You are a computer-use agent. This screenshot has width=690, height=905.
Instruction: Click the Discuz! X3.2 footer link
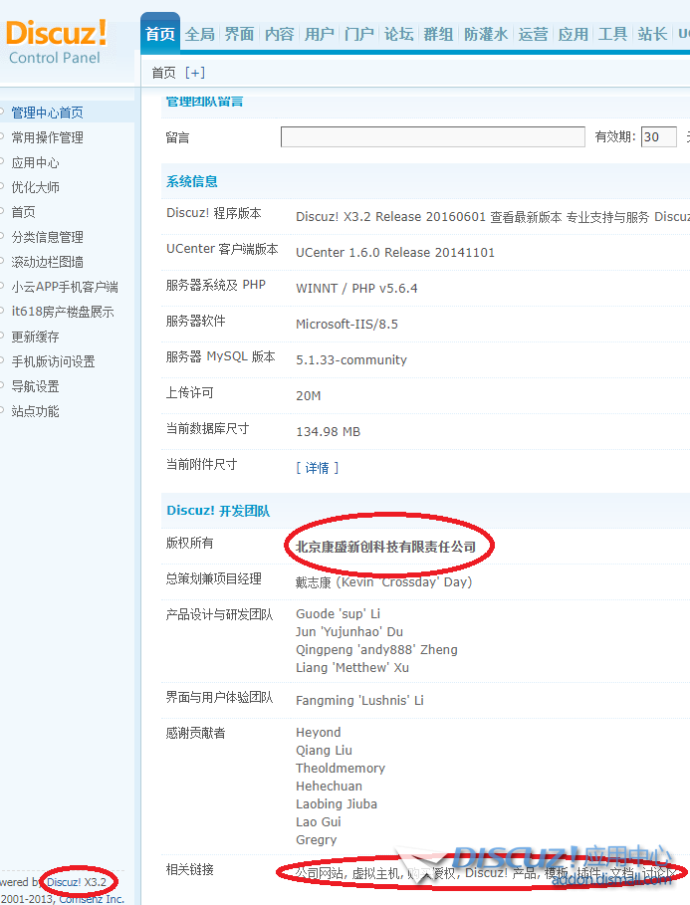coord(77,882)
